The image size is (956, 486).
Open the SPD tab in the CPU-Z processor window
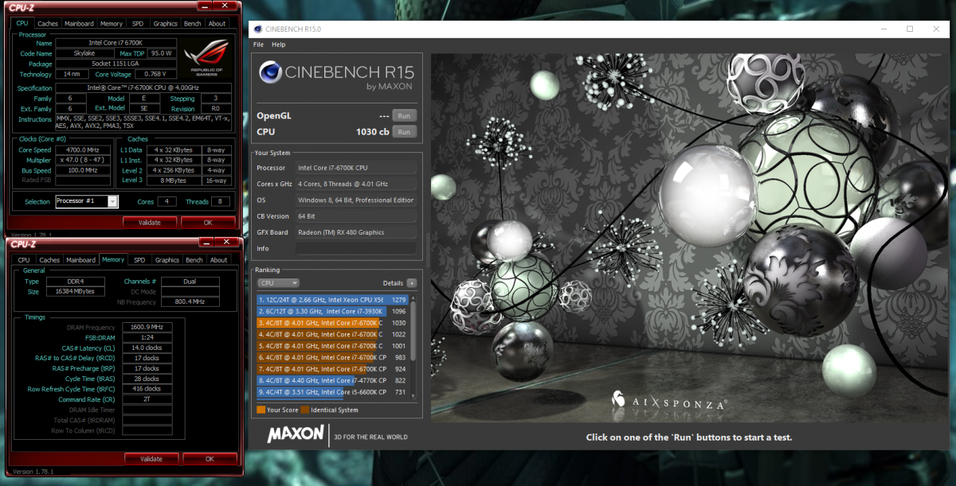(139, 24)
